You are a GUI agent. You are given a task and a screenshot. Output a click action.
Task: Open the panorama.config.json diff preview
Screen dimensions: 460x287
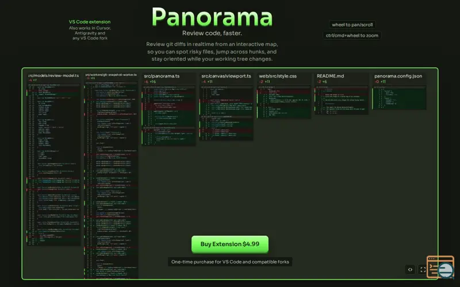click(399, 98)
